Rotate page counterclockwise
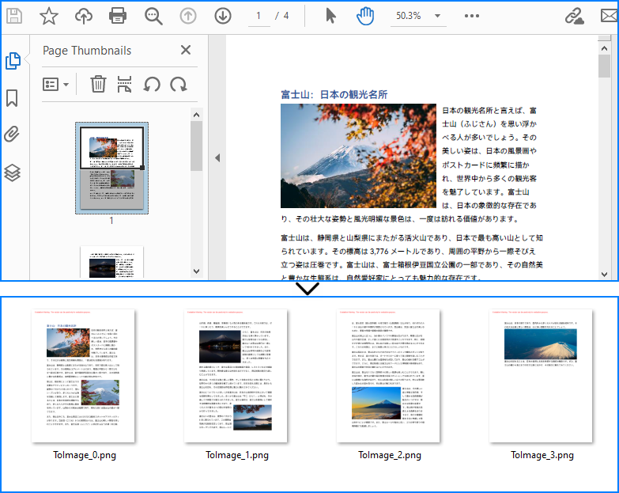 152,84
